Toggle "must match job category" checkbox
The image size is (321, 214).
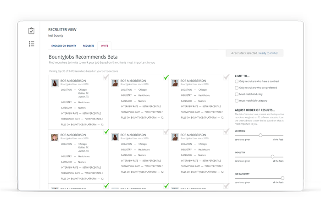point(237,101)
